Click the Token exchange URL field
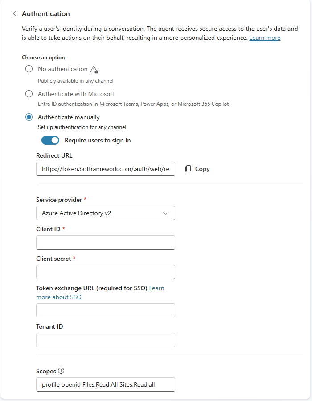The height and width of the screenshot is (401, 312). point(105,310)
